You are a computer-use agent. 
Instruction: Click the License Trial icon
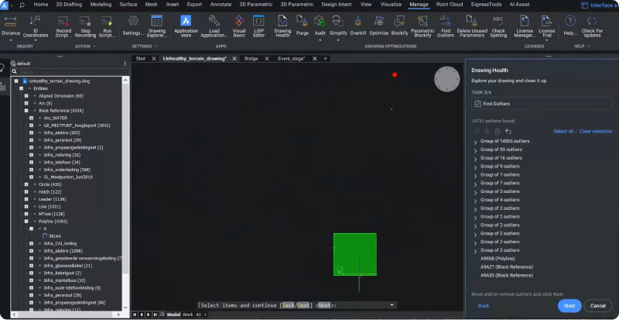click(x=547, y=21)
